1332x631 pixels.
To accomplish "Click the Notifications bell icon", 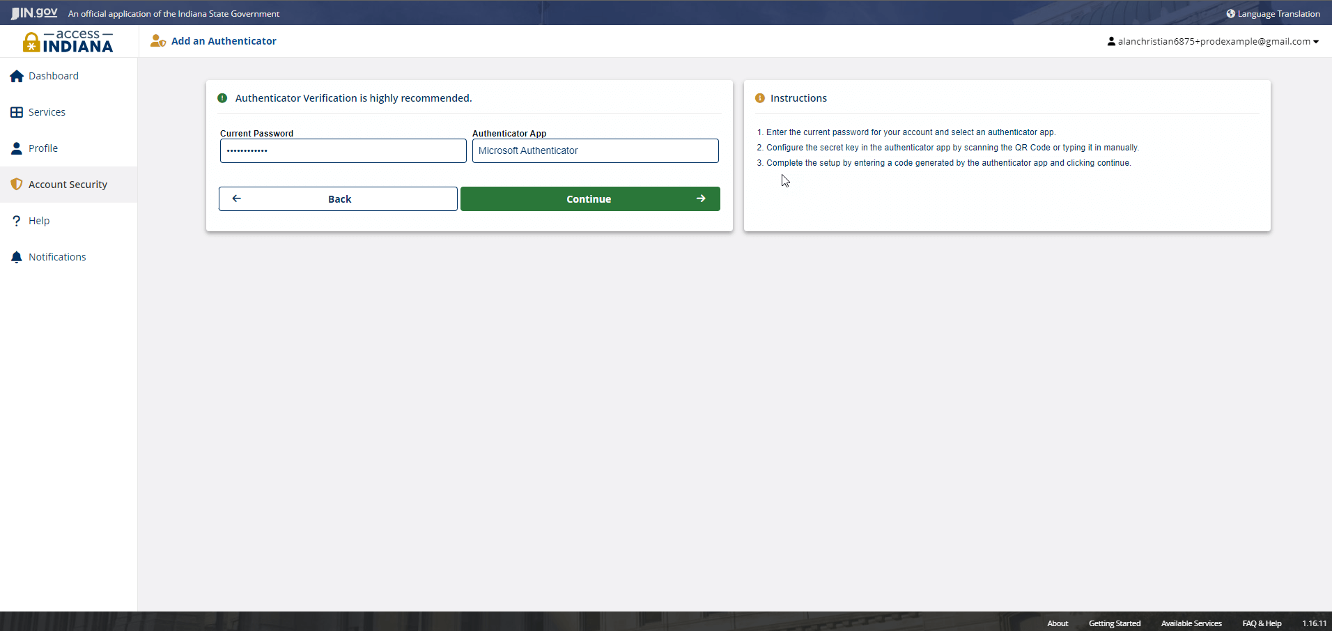I will (x=17, y=257).
